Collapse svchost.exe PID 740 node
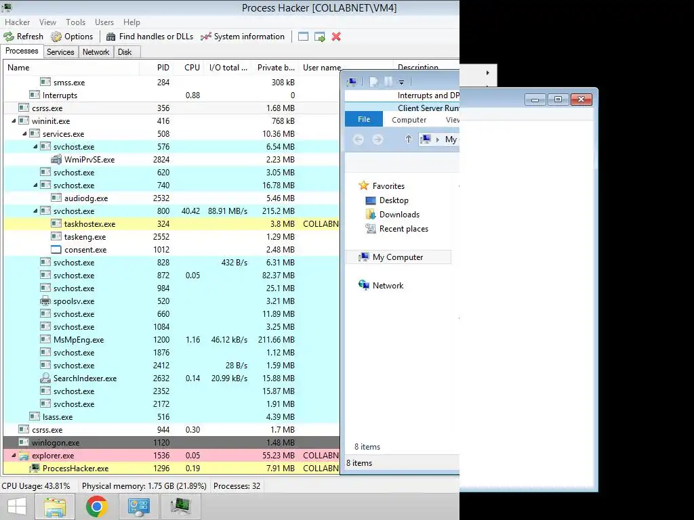Screen dimensions: 694x520 pos(35,186)
